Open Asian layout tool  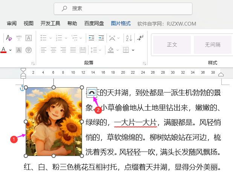click(112, 38)
